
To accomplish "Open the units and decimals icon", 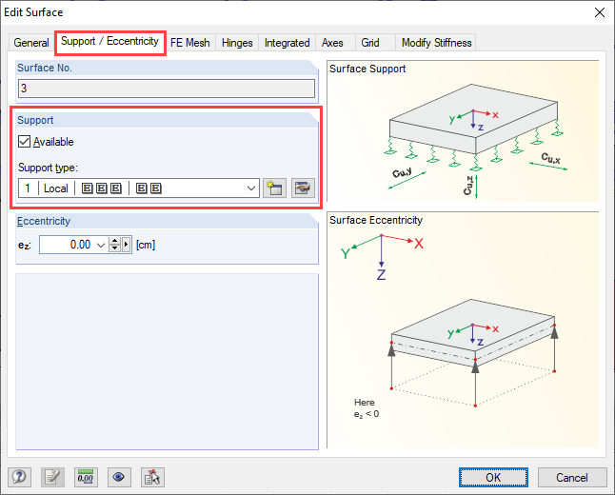I will point(86,477).
